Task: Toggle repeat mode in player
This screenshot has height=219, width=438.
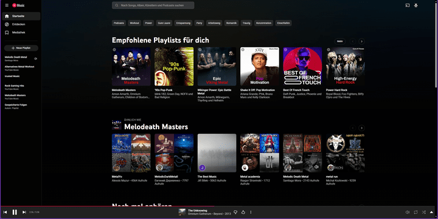Action: click(x=415, y=212)
